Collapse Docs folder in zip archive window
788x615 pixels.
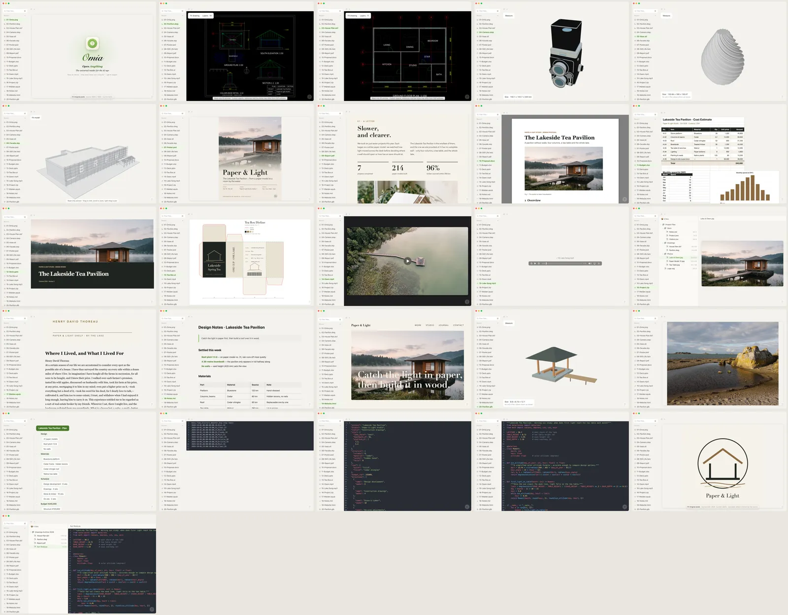[x=663, y=228]
